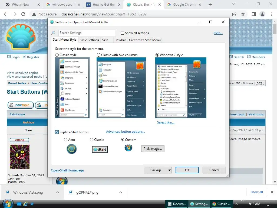Close the downloads bar
Screen dimensions: 277x208
272,192
